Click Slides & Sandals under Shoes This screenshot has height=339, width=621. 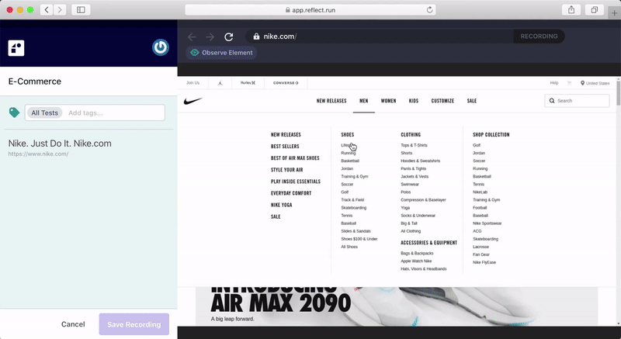[356, 231]
